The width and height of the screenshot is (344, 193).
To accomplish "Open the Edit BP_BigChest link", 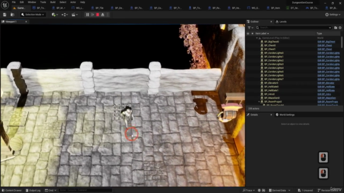I will click(326, 42).
